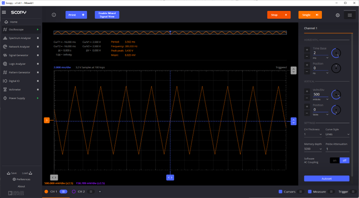Enable the CH 2 channel
This screenshot has width=359, height=198.
78,192
